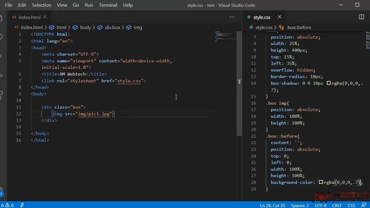Click the feedback icon in status bar
This screenshot has height=208, width=370.
[364, 205]
